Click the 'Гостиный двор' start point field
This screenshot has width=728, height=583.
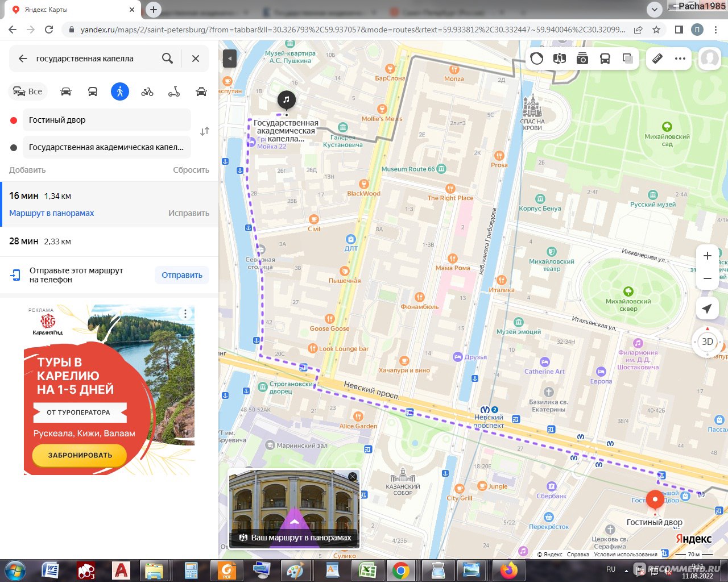106,120
